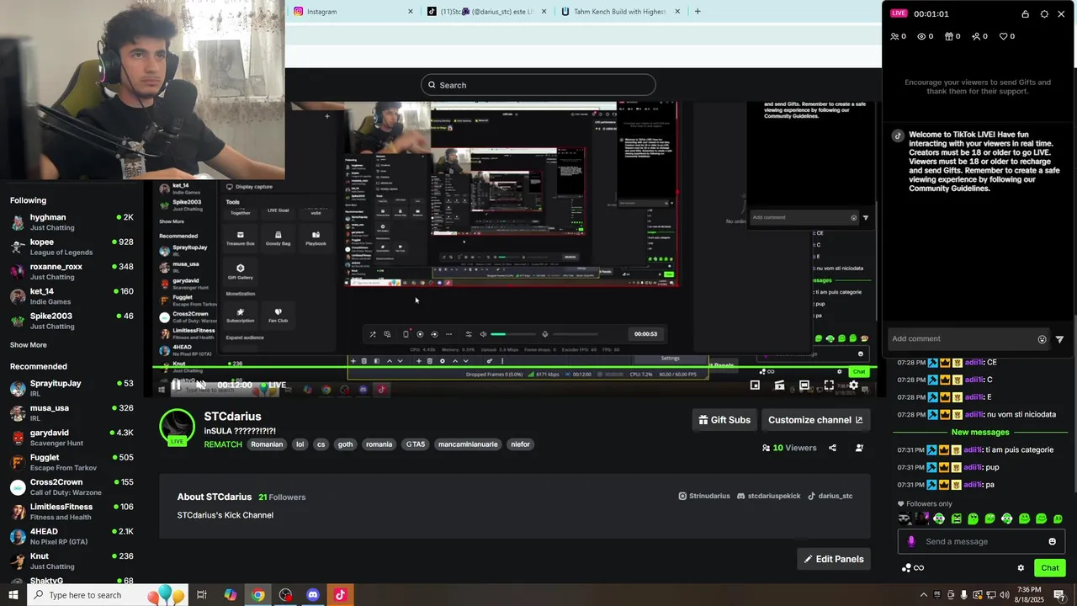This screenshot has width=1077, height=606.
Task: Open Windows Start menu
Action: tap(14, 595)
